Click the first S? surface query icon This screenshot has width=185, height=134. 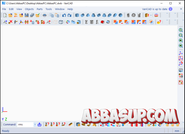pos(53,124)
